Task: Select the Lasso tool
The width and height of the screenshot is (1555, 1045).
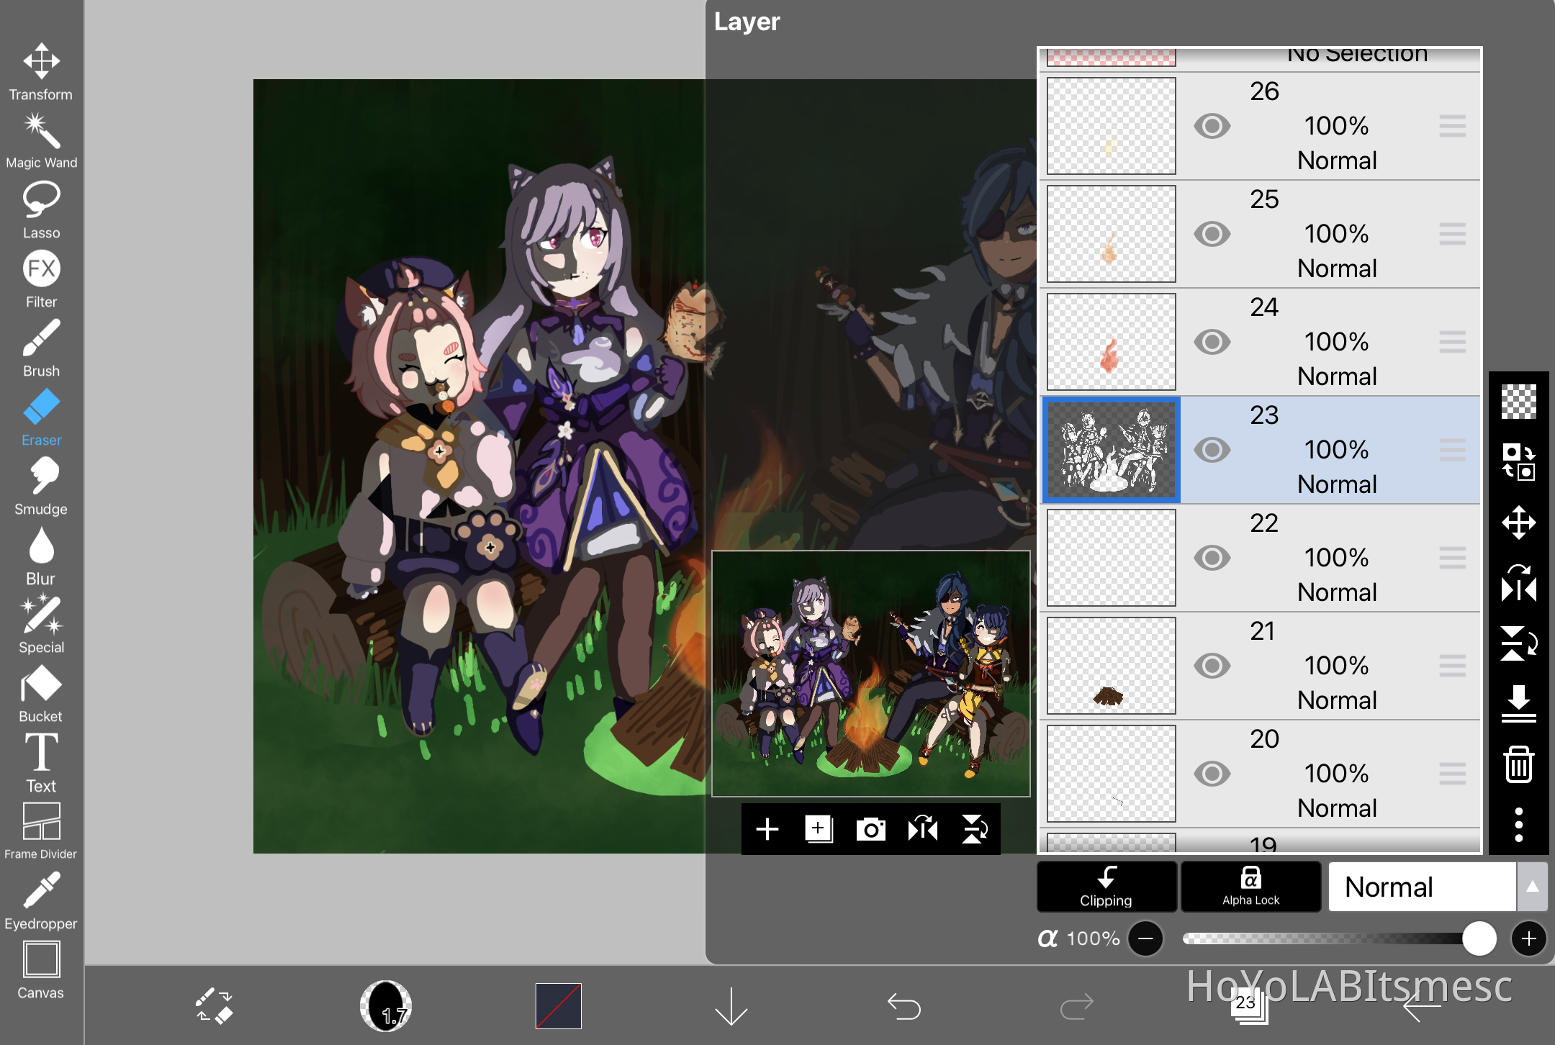Action: [x=41, y=209]
